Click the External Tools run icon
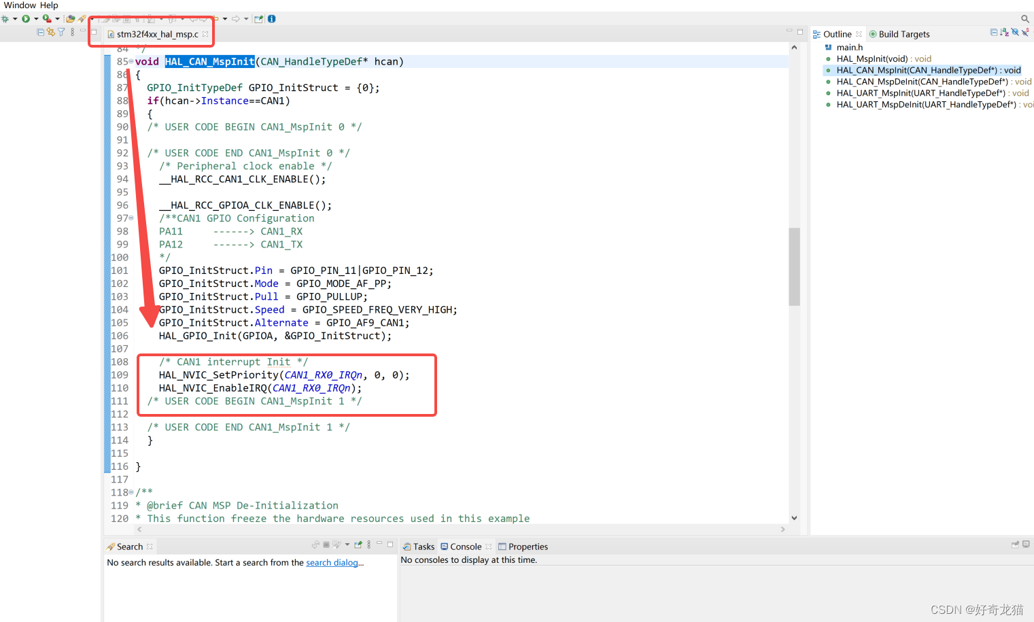Viewport: 1034px width, 622px height. click(47, 19)
